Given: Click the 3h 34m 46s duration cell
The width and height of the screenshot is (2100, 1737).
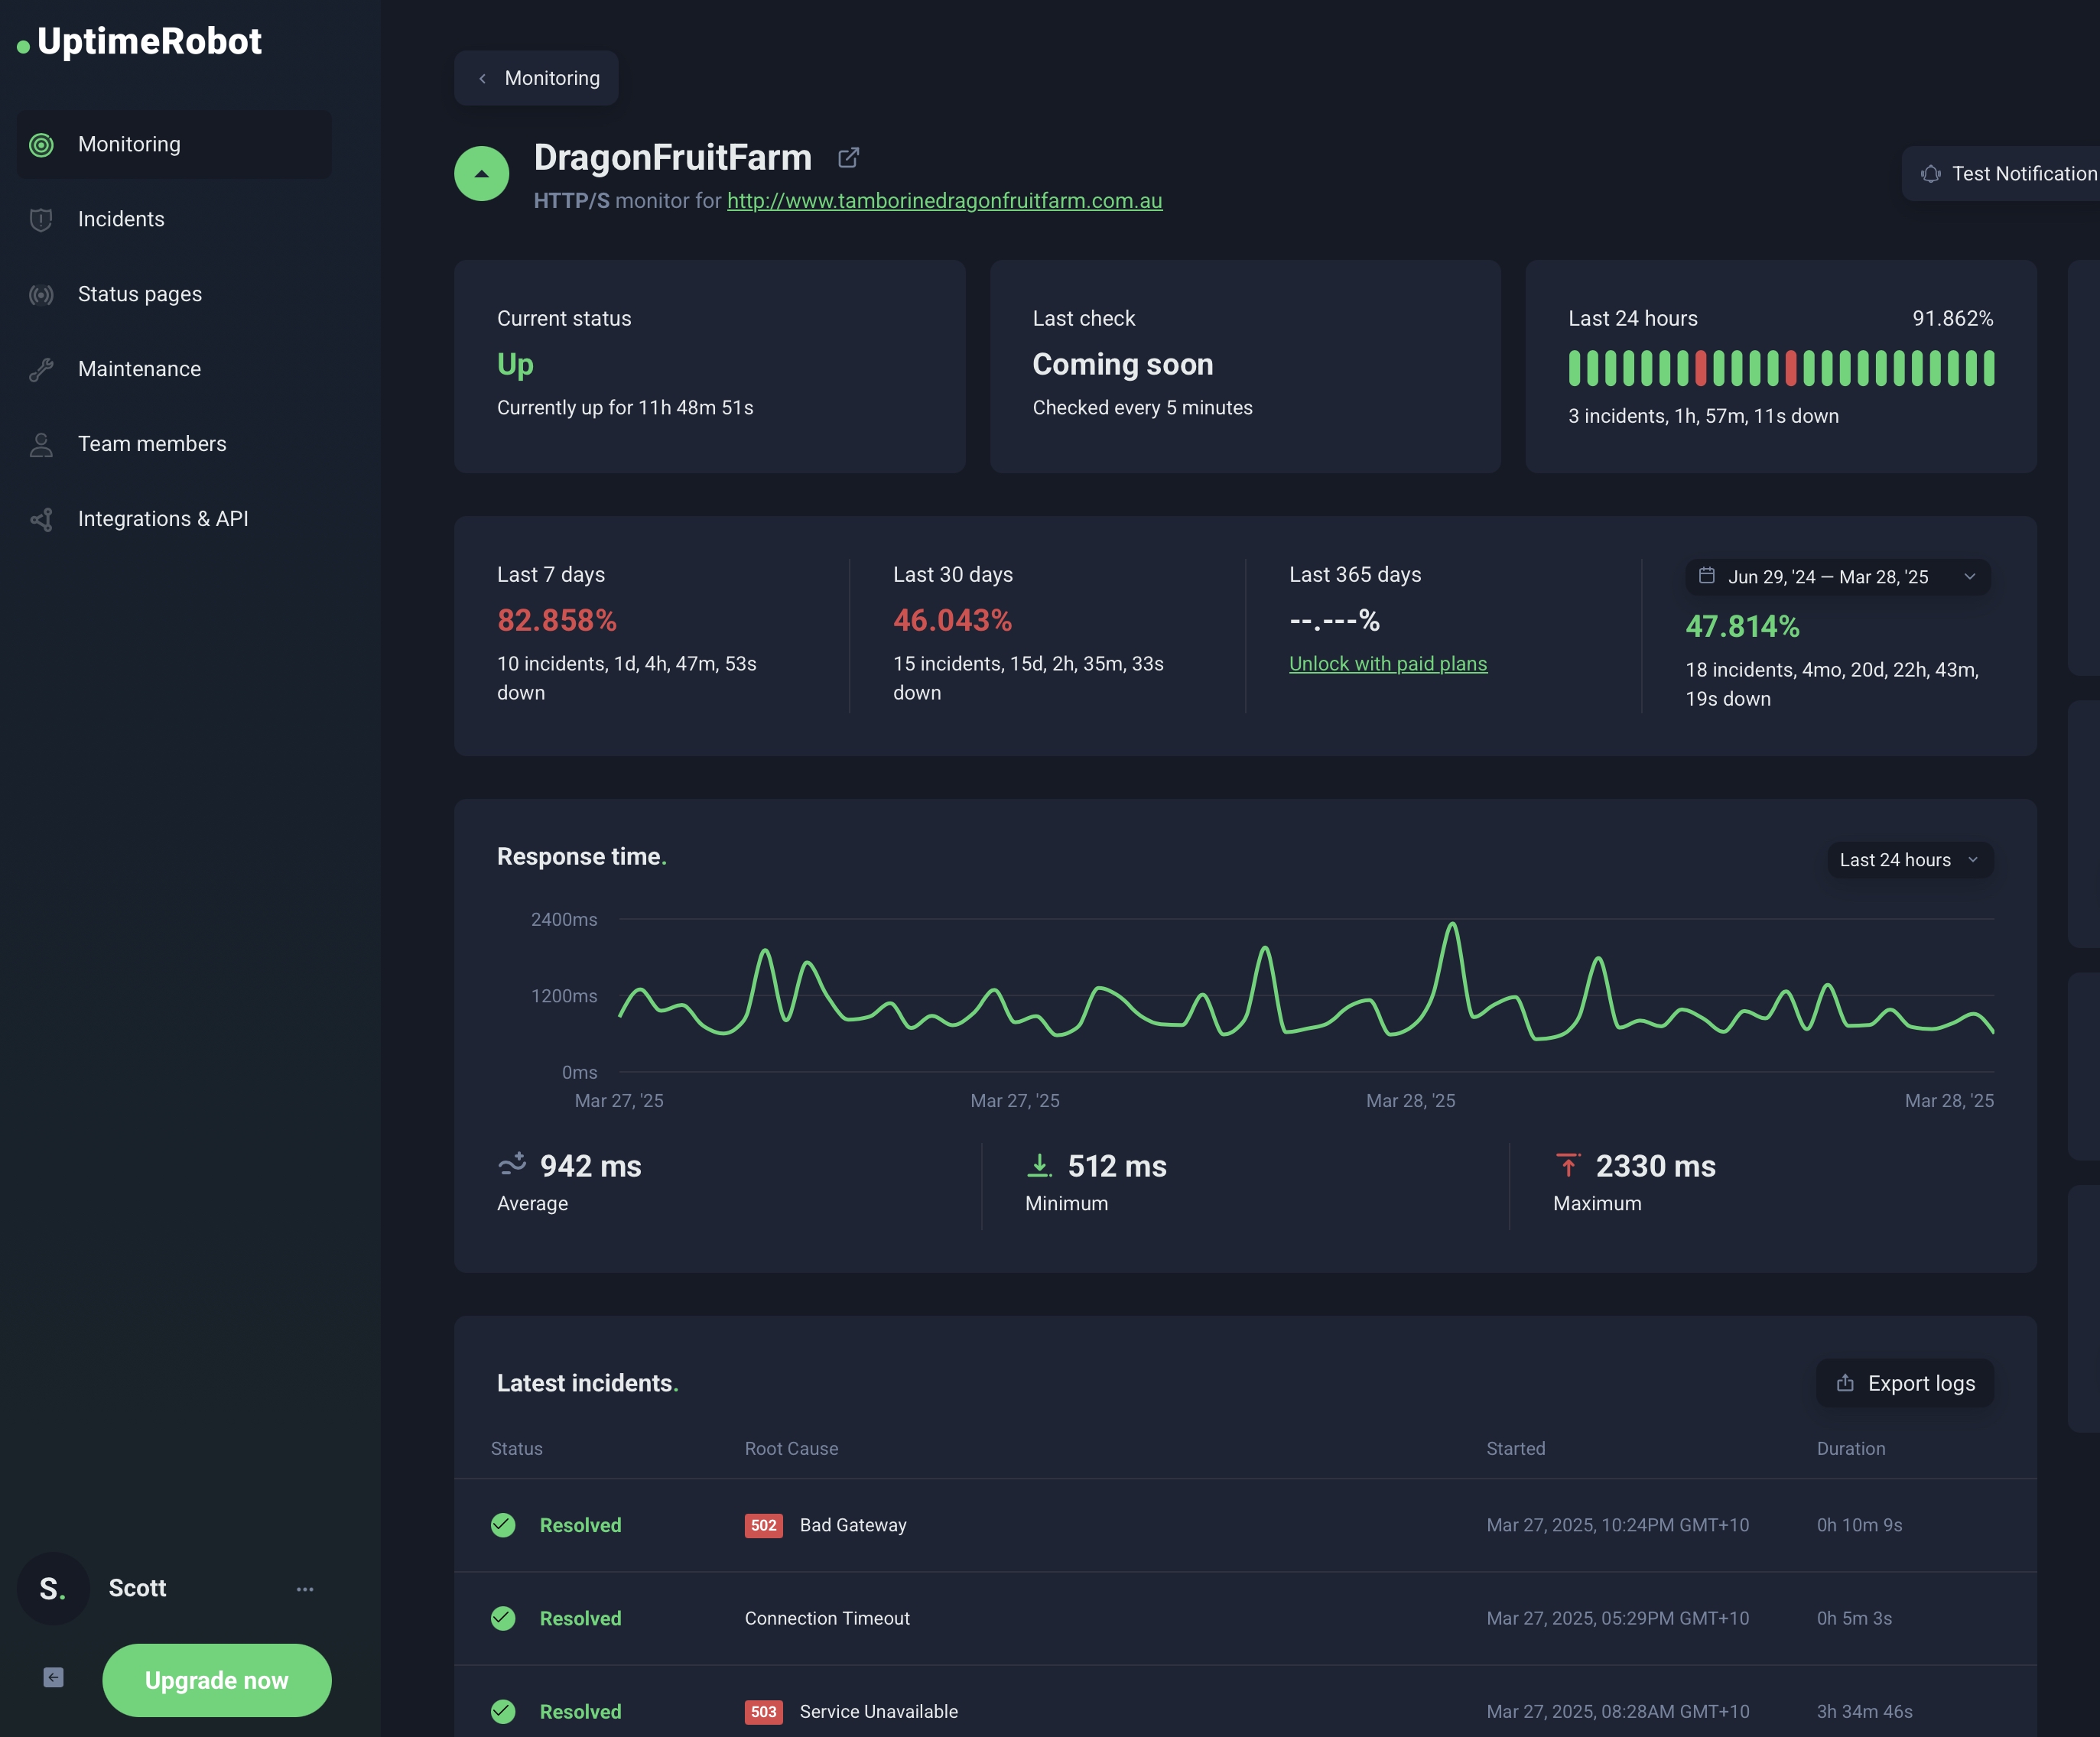Looking at the screenshot, I should [x=1864, y=1712].
